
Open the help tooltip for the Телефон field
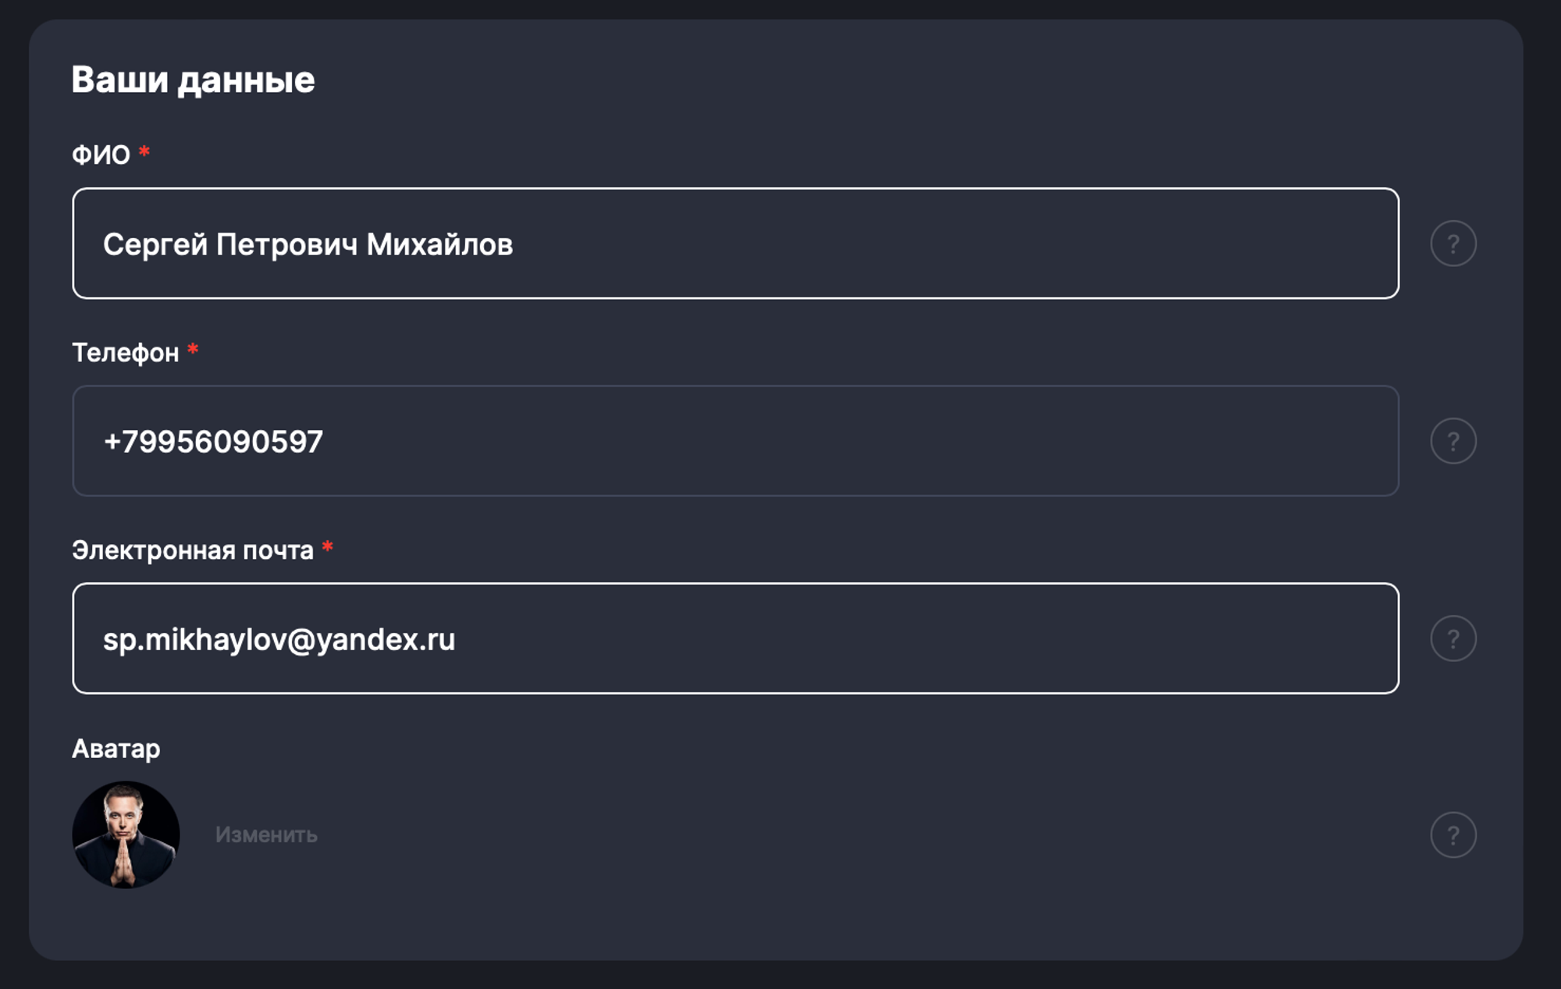tap(1453, 441)
